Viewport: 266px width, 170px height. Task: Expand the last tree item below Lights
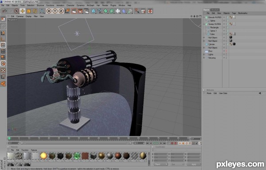204,58
